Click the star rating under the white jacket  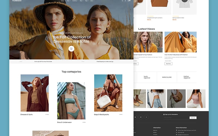175,16
